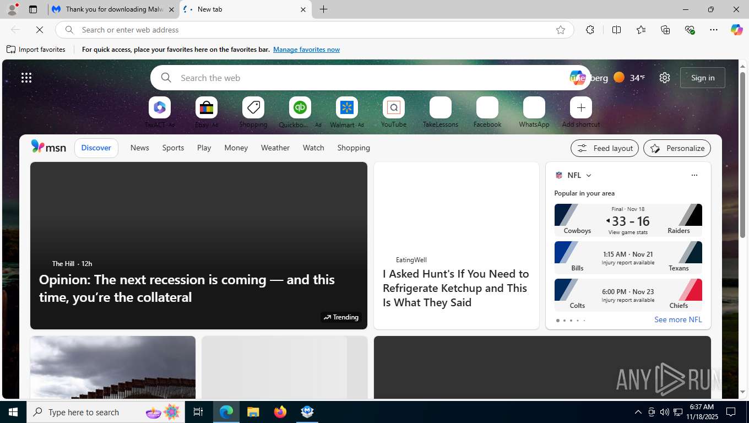Open the notification center icon
The width and height of the screenshot is (749, 423).
[731, 412]
